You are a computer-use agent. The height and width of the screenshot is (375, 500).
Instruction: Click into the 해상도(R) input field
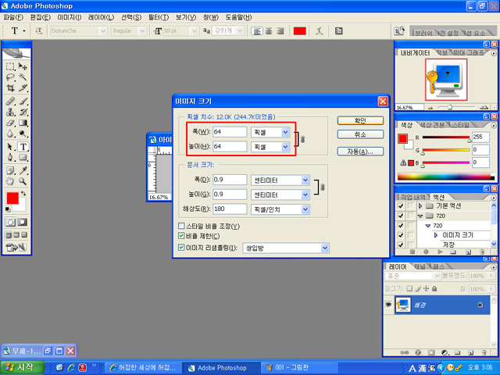pos(230,209)
